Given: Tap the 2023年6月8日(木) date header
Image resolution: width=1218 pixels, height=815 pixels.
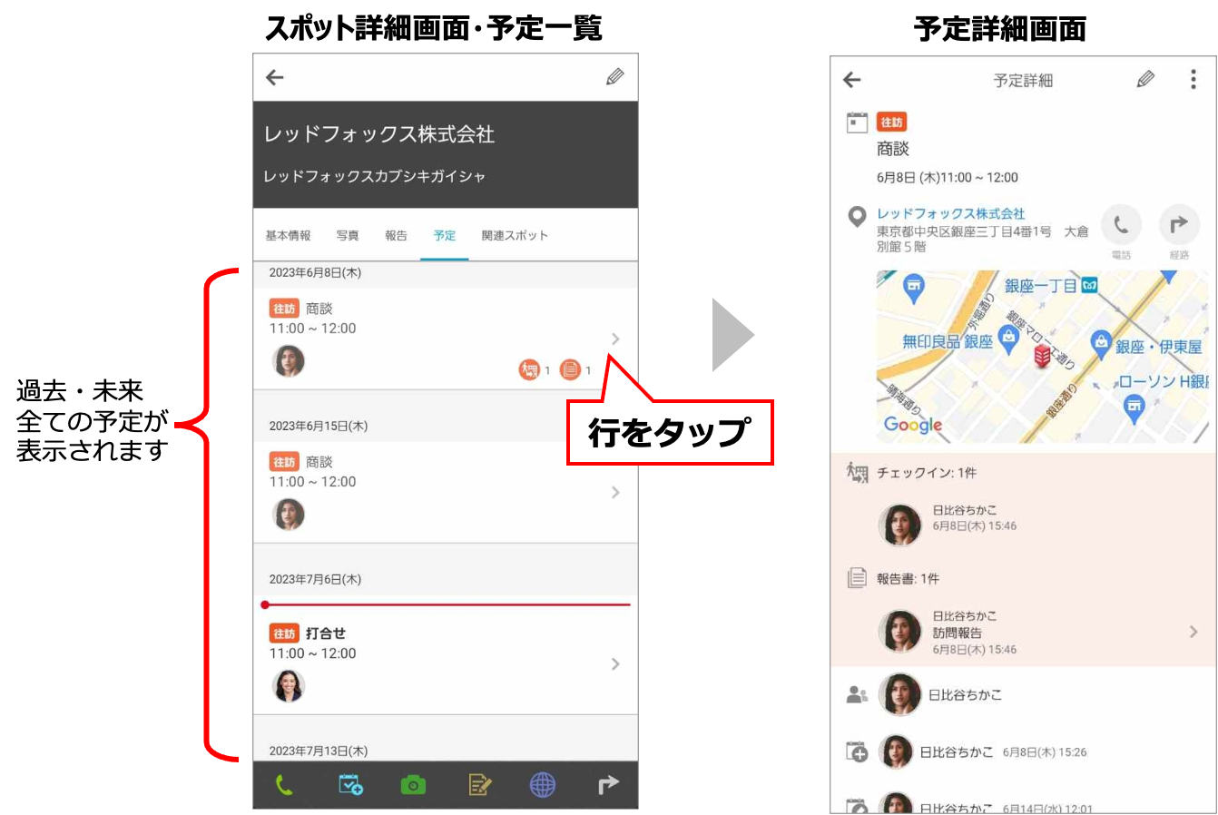Looking at the screenshot, I should pyautogui.click(x=315, y=272).
